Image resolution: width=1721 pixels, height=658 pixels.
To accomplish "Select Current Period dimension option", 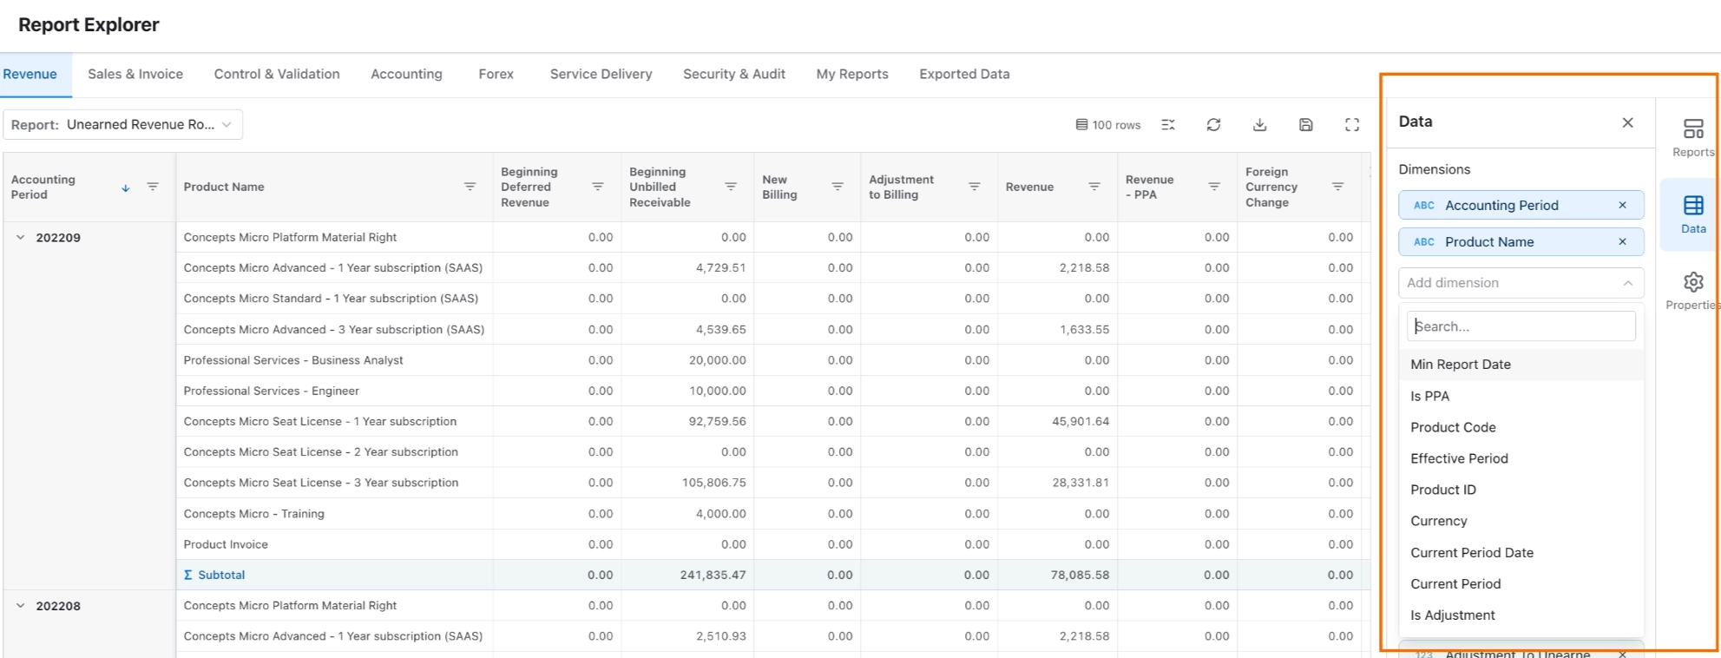I will [x=1521, y=584].
